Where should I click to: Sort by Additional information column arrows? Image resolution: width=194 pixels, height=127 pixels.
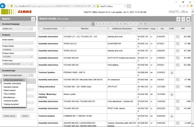point(108,29)
